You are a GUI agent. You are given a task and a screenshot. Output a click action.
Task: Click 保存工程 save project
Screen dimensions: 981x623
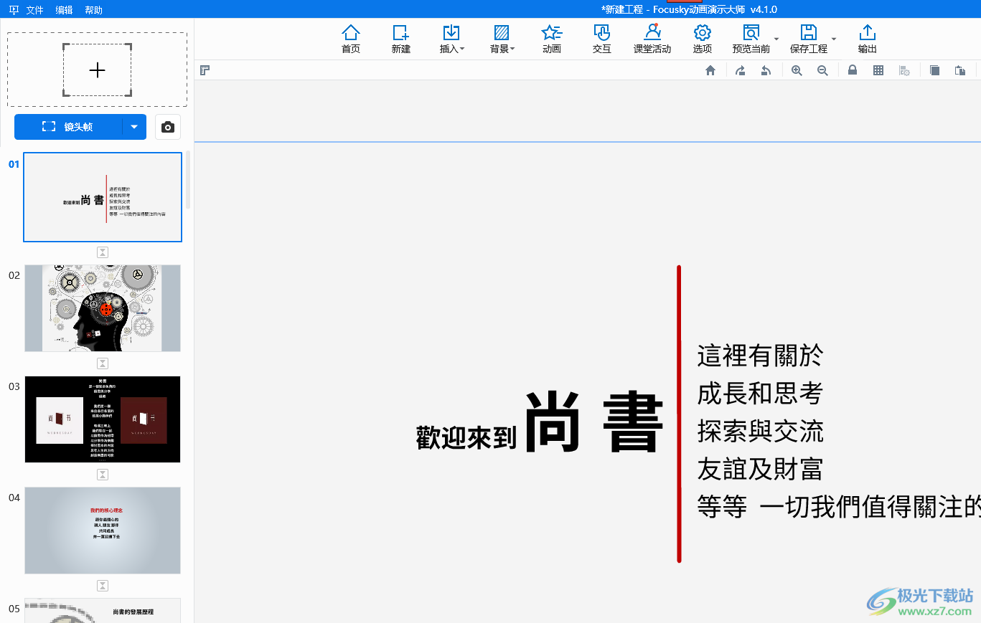809,39
